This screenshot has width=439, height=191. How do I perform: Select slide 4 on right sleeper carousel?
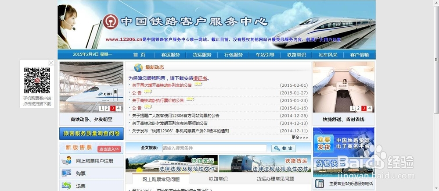coord(370,108)
